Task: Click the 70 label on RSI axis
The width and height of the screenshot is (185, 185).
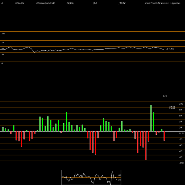Action: tap(3, 43)
